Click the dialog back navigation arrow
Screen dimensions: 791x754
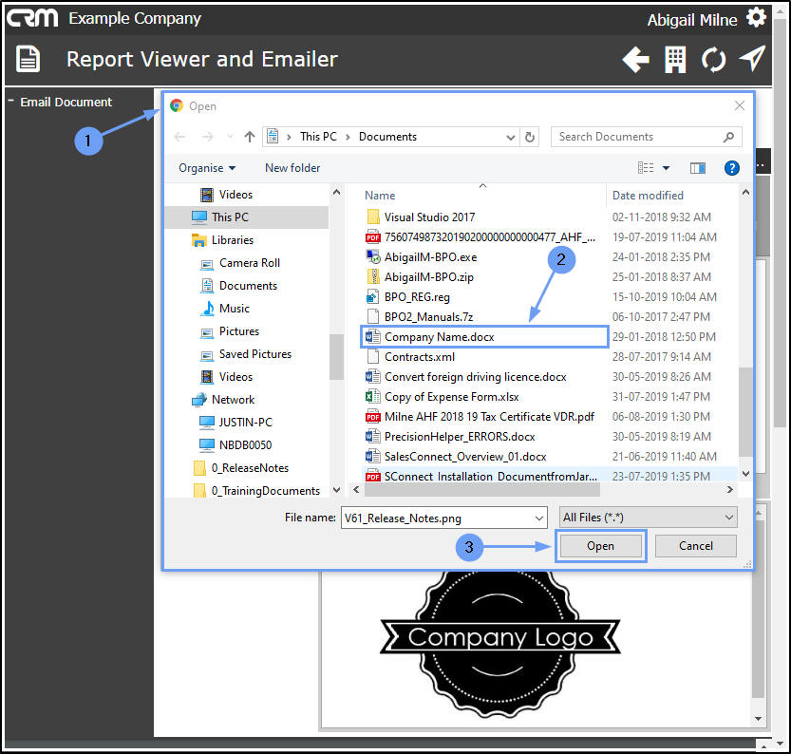179,137
